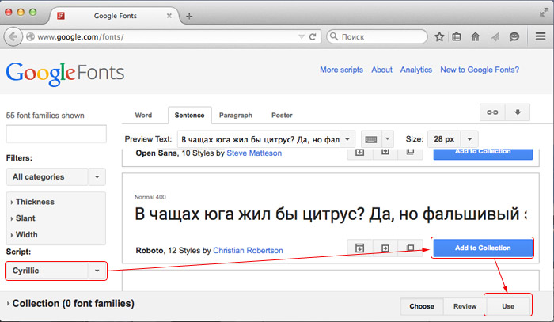Open the keyboard layout dropdown arrow
554x322 pixels.
387,139
